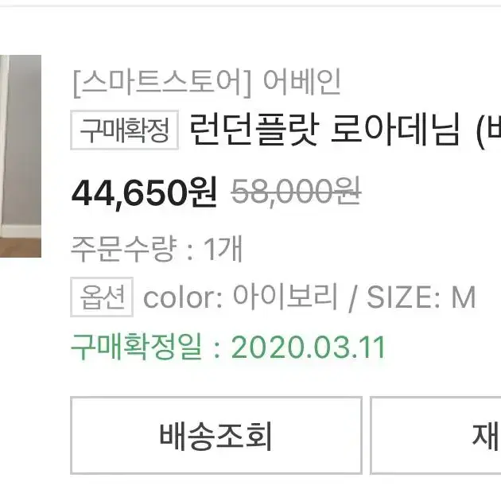Open the product thumbnail image
This screenshot has width=501, height=501.
21,156
